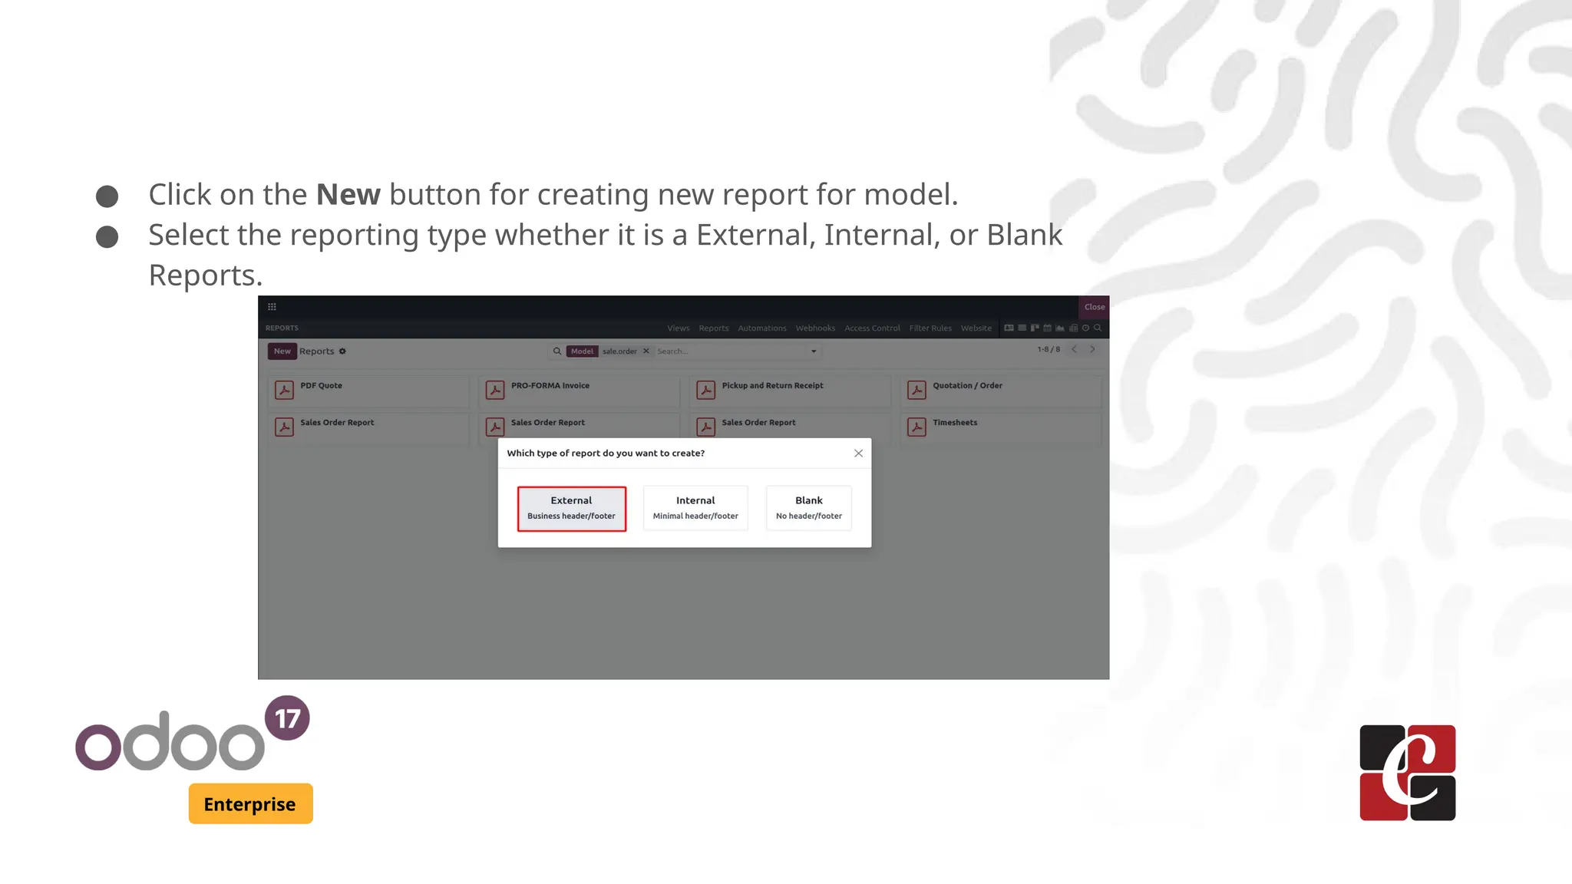
Task: Expand the search options dropdown arrow
Action: pos(814,351)
